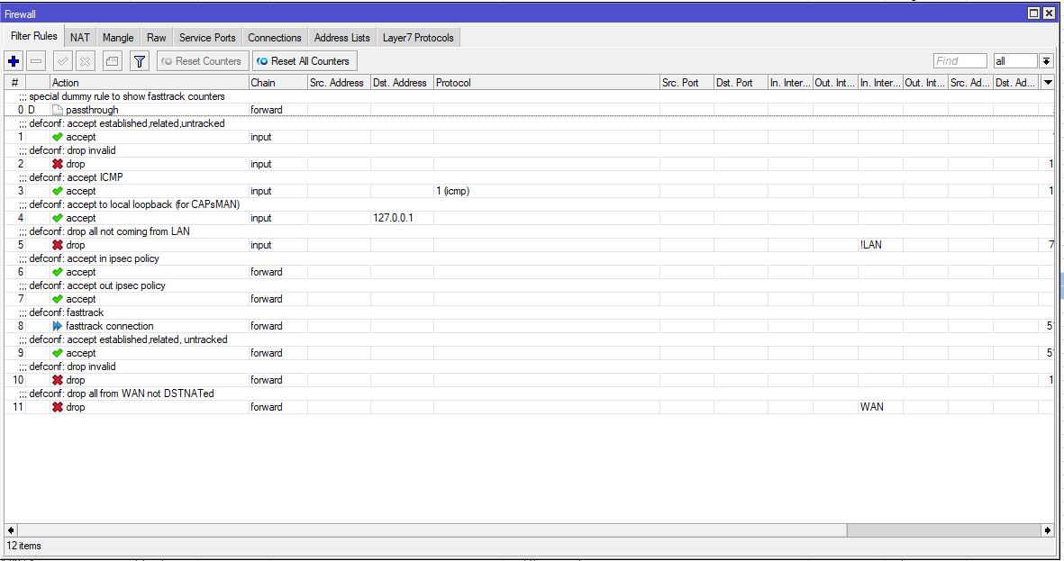Image resolution: width=1064 pixels, height=561 pixels.
Task: Click the blue plus add rule icon
Action: (x=14, y=61)
